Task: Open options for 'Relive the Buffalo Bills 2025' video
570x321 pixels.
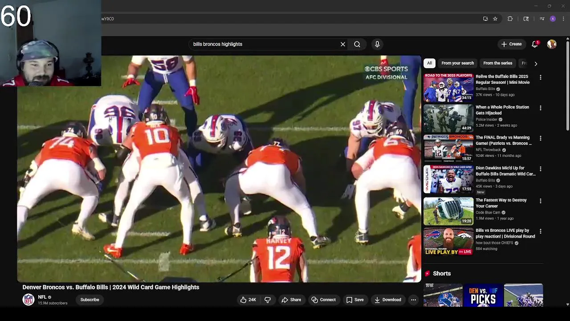Action: (x=541, y=78)
